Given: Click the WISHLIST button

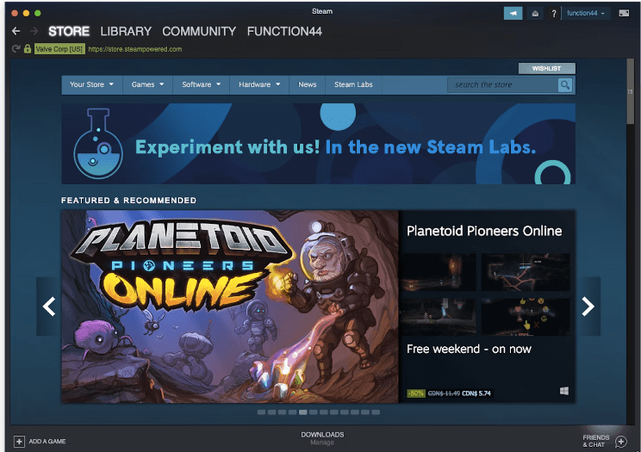Looking at the screenshot, I should point(546,68).
